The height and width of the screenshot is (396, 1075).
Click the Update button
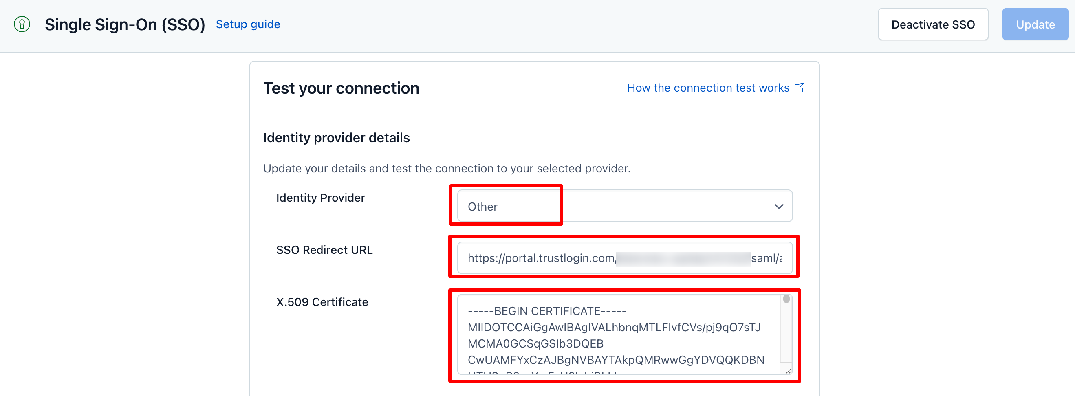pyautogui.click(x=1035, y=24)
